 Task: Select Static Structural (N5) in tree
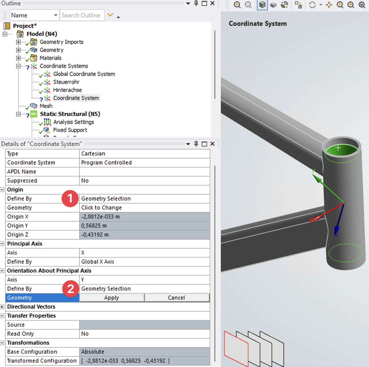70,114
